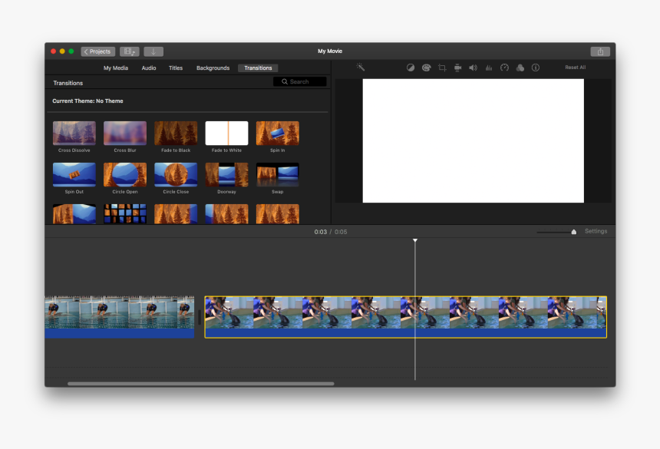This screenshot has height=449, width=660.
Task: Select the Fade to White transition
Action: pyautogui.click(x=226, y=133)
